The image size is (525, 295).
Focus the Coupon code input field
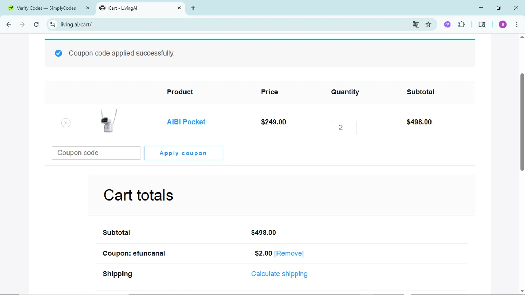click(x=96, y=153)
